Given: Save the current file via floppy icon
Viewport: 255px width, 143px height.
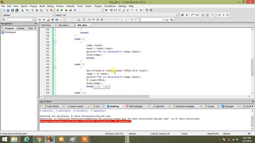Looking at the screenshot, I should pos(12,10).
